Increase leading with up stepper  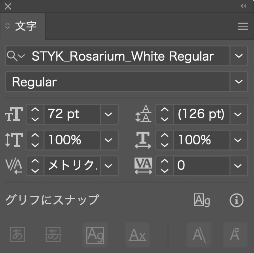[x=165, y=109]
